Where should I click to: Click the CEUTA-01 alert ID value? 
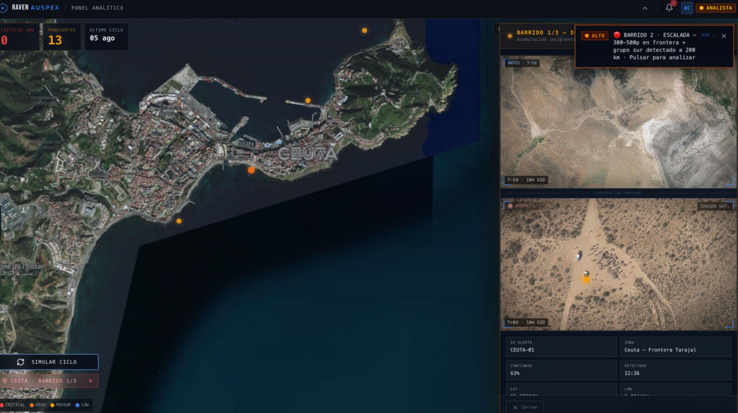click(522, 350)
